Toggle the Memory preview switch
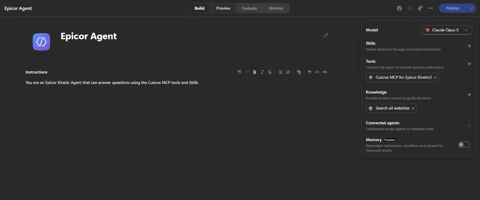This screenshot has width=480, height=200. pyautogui.click(x=464, y=145)
